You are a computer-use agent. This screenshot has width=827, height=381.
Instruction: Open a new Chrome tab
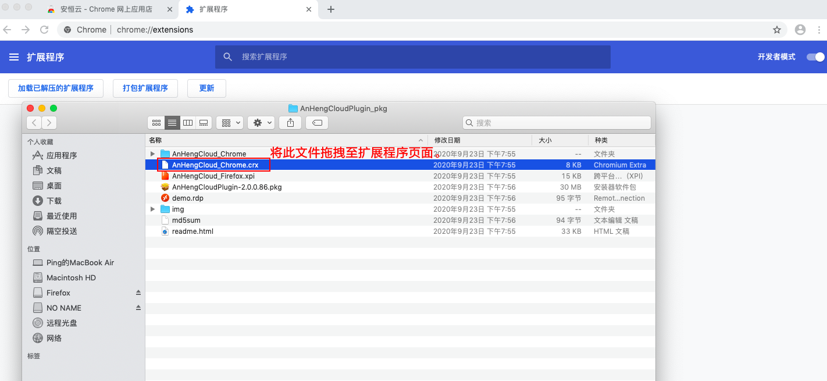click(331, 9)
